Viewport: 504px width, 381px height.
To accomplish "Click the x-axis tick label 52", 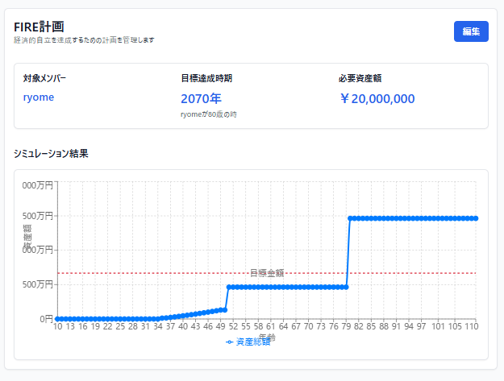I will point(233,326).
